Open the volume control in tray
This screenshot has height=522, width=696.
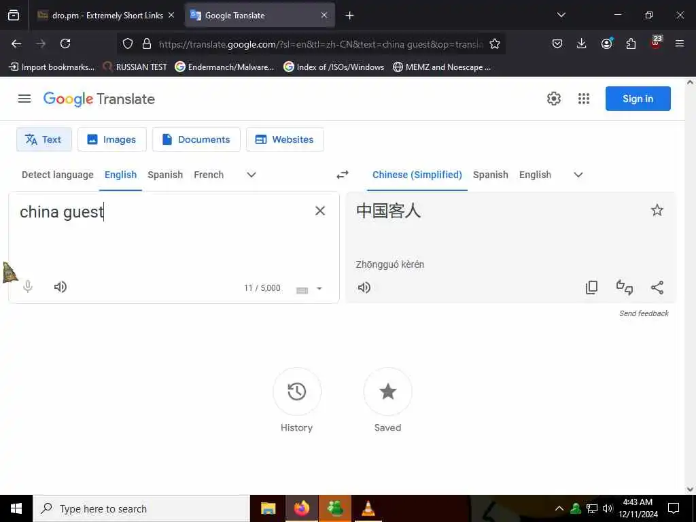tap(608, 508)
